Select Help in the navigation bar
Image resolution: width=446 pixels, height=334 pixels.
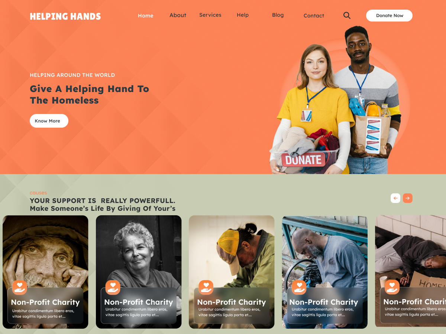[x=243, y=15]
